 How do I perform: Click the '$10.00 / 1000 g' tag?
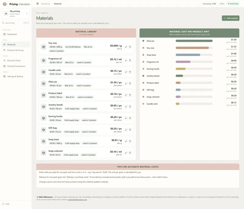[x=56, y=143]
